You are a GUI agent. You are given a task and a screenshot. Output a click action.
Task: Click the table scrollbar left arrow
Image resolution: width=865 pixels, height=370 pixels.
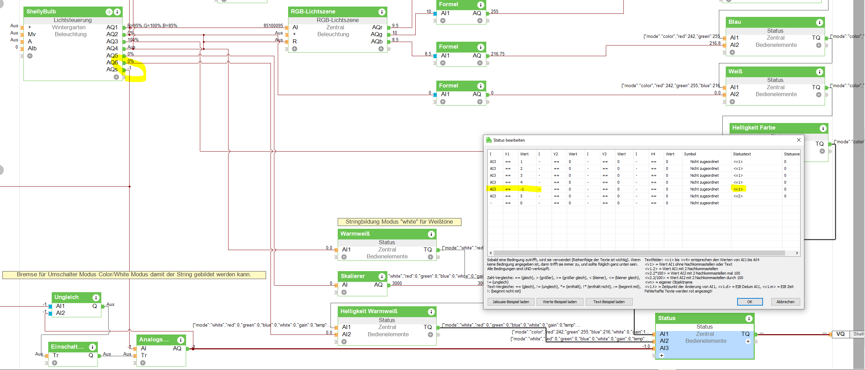pos(491,253)
